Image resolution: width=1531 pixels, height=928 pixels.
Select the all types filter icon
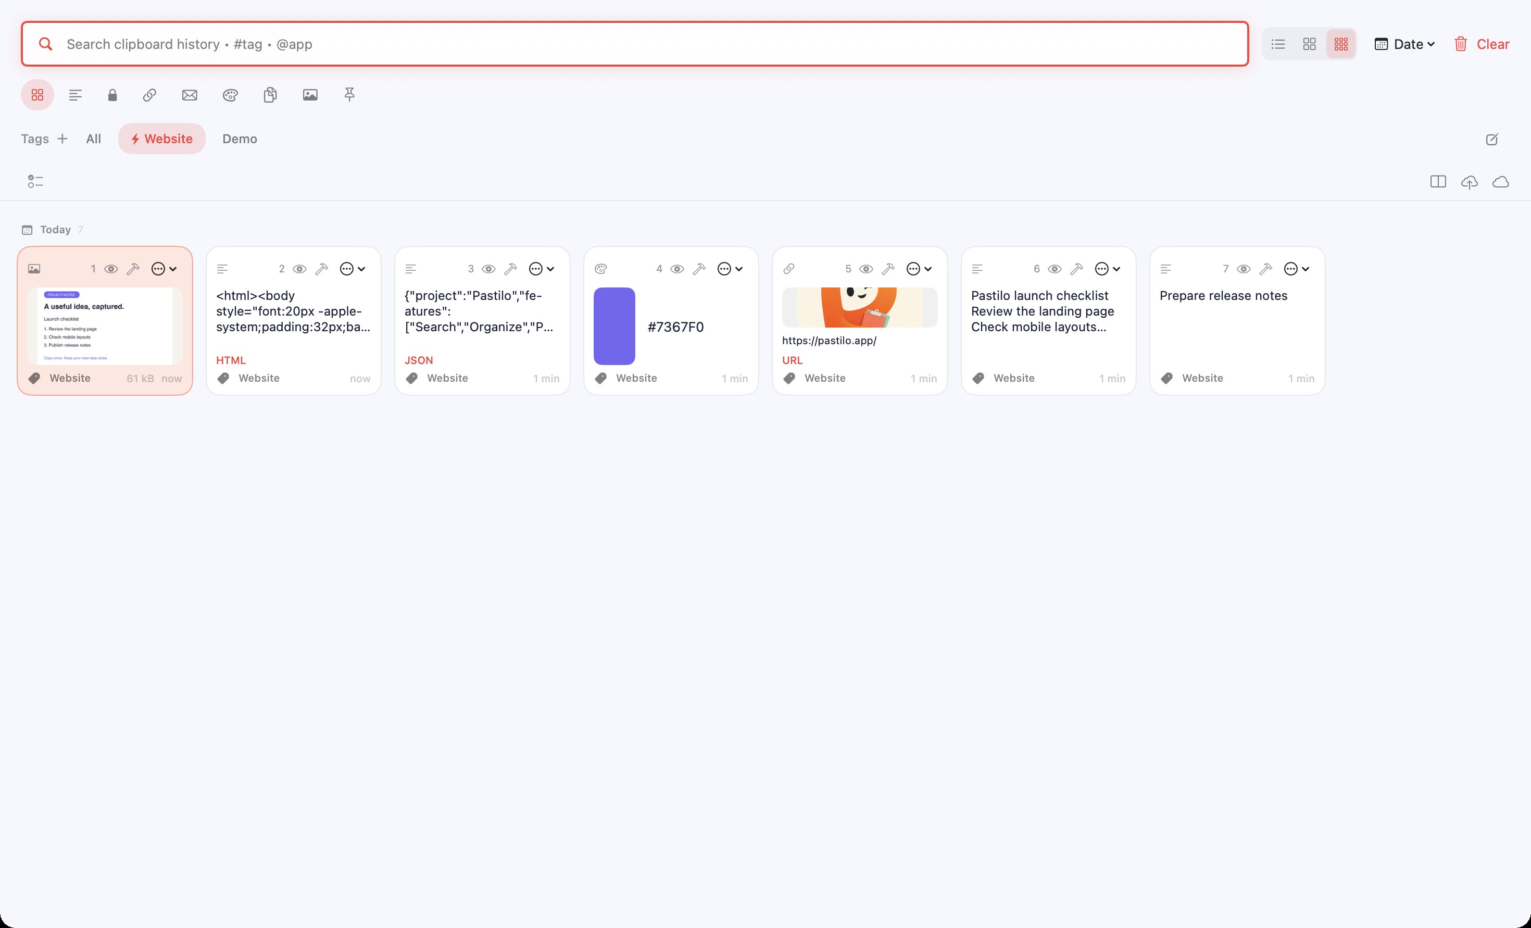click(37, 95)
